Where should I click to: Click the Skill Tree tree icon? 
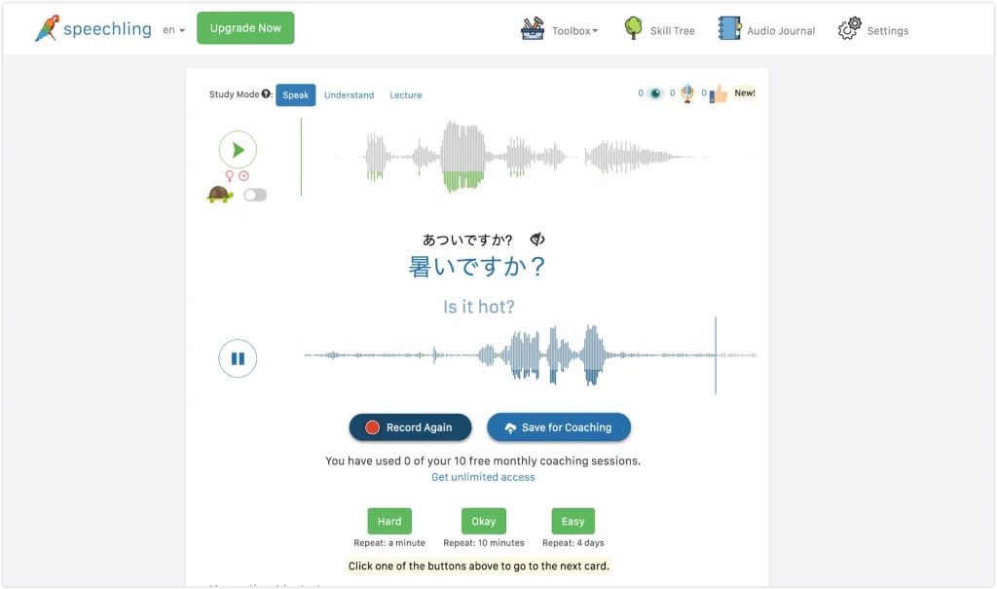(633, 28)
